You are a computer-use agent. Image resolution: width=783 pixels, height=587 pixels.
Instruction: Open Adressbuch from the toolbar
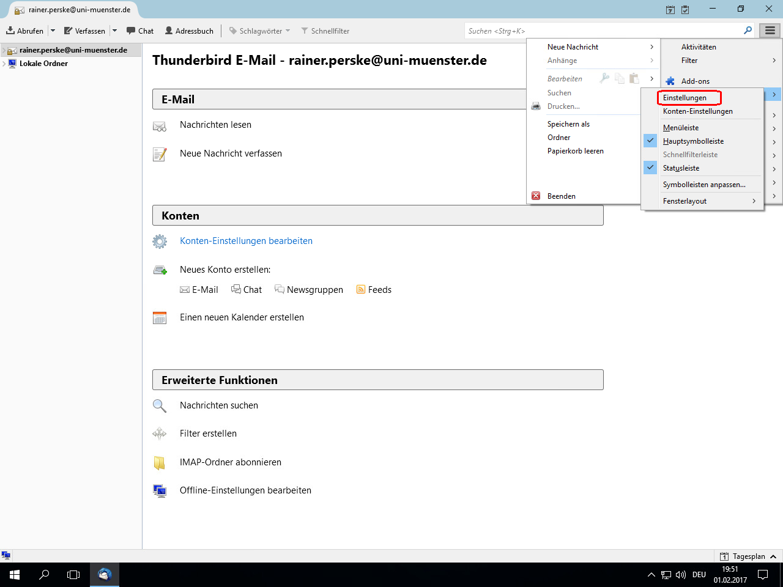coord(189,31)
